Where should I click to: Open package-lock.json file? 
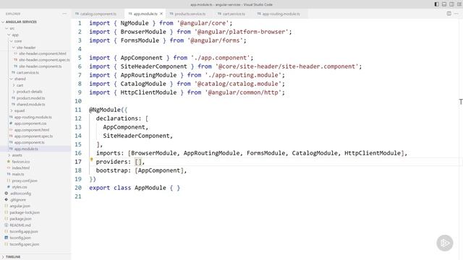coord(25,212)
